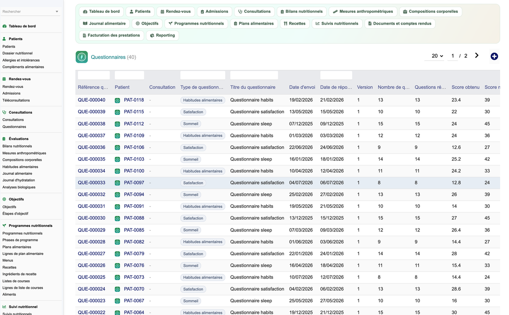The height and width of the screenshot is (315, 509).
Task: Open the Facturation des prestations tab
Action: [x=111, y=35]
